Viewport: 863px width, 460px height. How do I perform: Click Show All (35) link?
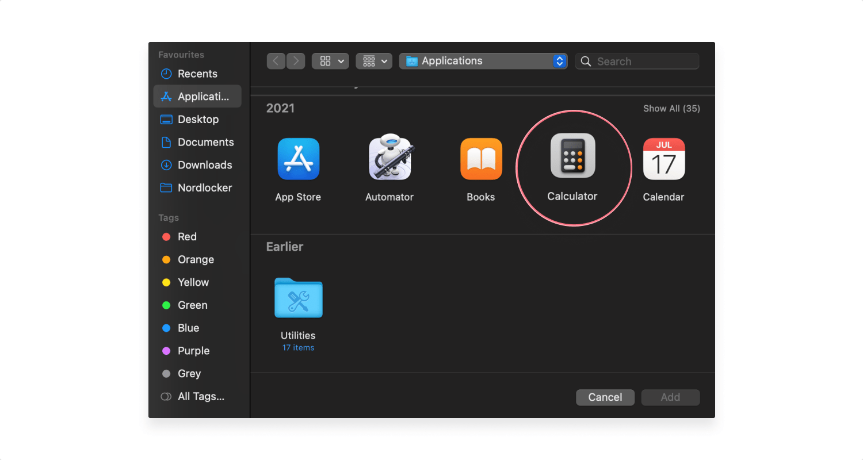point(671,108)
